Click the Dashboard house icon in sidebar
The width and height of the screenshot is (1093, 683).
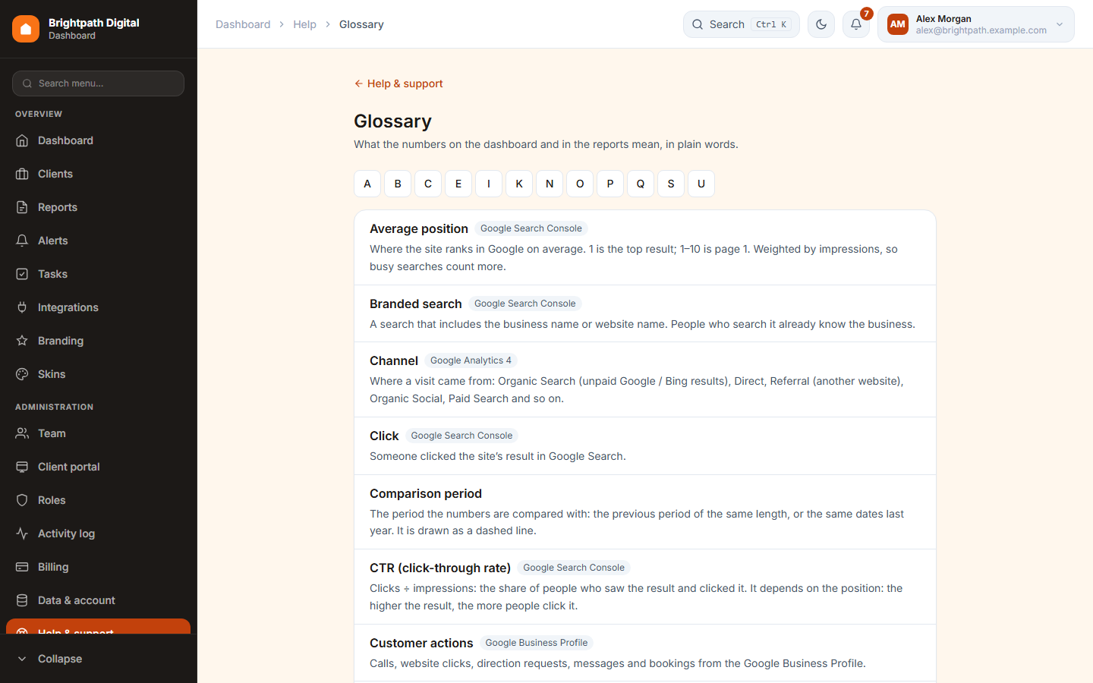[22, 140]
